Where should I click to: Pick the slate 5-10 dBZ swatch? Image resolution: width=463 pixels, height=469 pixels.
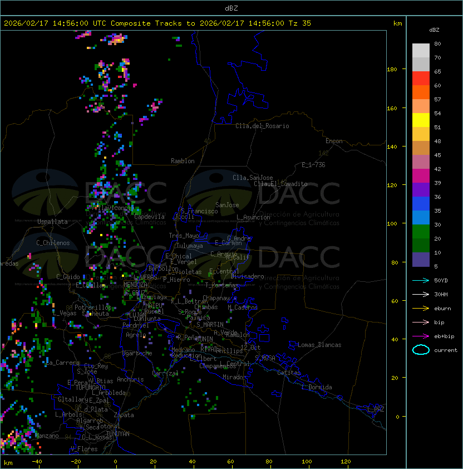tap(421, 260)
